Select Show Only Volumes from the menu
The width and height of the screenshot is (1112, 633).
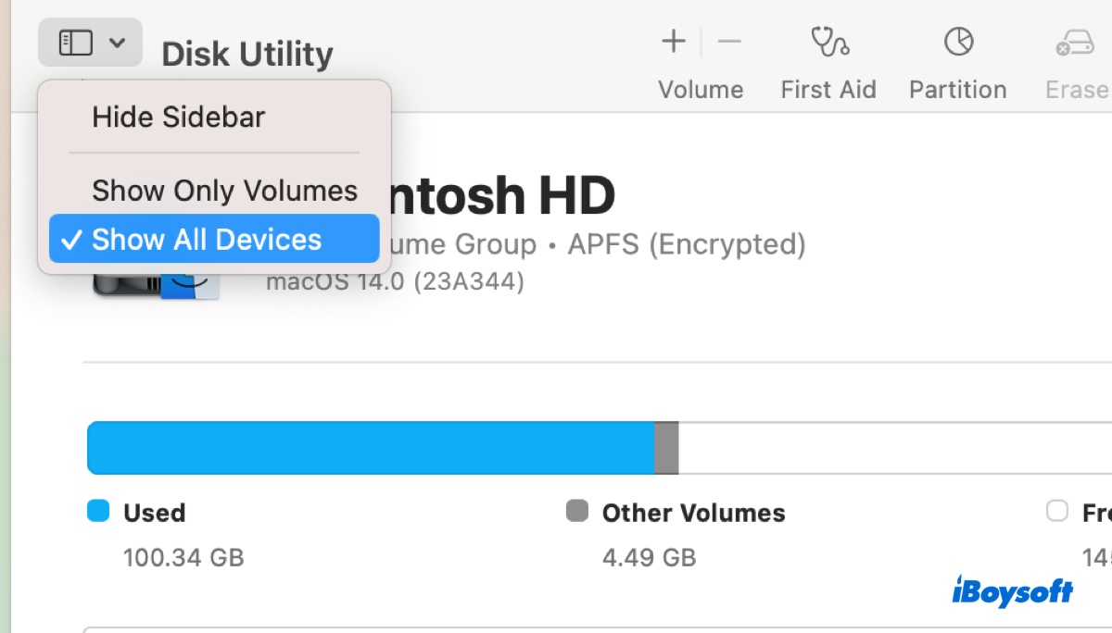pyautogui.click(x=223, y=190)
